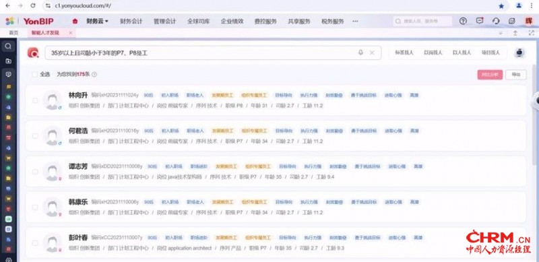Click the 项目找人 button
This screenshot has width=539, height=262.
pos(490,53)
